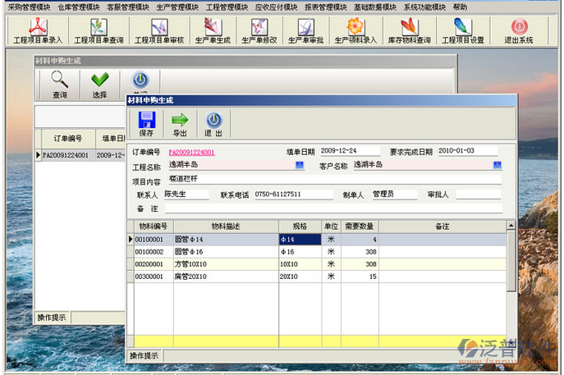Image resolution: width=564 pixels, height=375 pixels.
Task: Click the 查询 magnifier icon
Action: point(60,84)
